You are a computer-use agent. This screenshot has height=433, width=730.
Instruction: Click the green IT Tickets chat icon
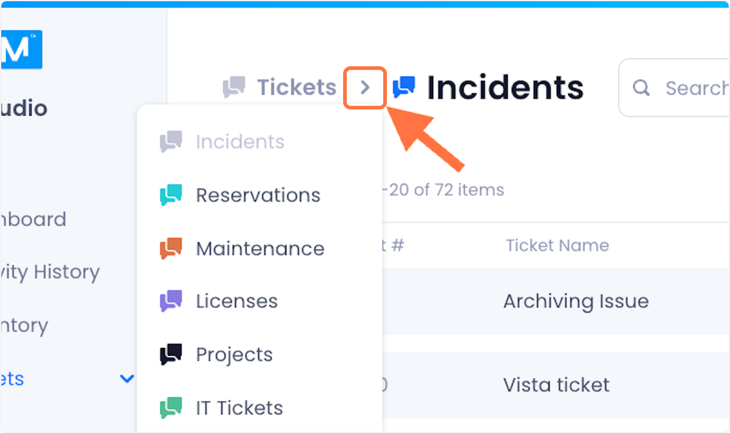[171, 408]
